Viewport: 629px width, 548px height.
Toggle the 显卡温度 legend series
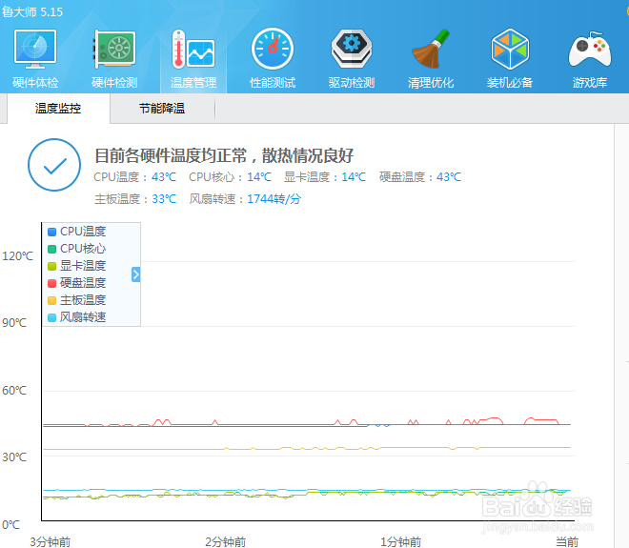pyautogui.click(x=76, y=266)
